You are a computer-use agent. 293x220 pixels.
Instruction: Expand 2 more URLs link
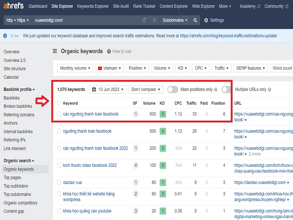255,154
